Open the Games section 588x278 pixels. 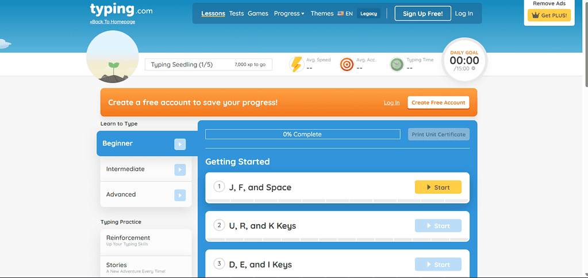coord(258,13)
